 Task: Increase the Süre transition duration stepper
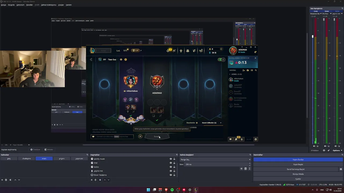(250, 163)
